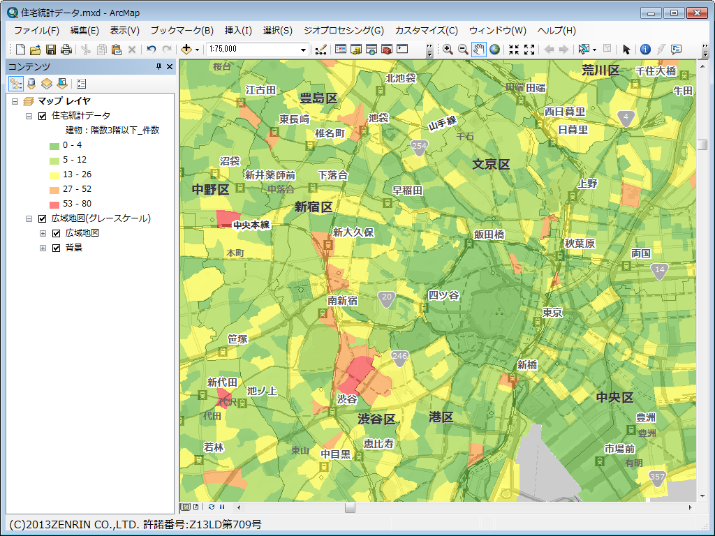Toggle 住宅統計データ layer visibility
The height and width of the screenshot is (536, 715).
pyautogui.click(x=43, y=116)
